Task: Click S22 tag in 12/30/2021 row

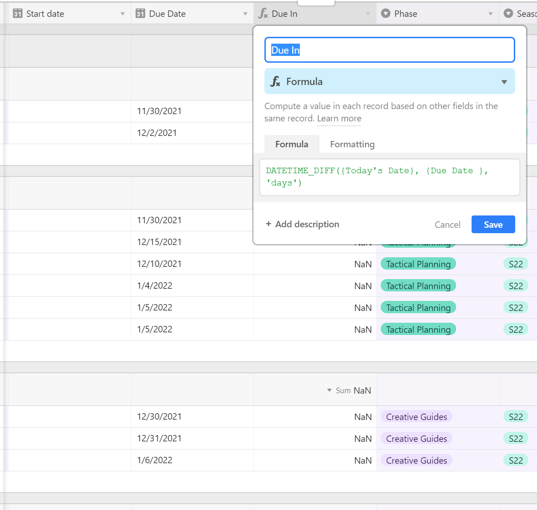Action: pyautogui.click(x=516, y=417)
